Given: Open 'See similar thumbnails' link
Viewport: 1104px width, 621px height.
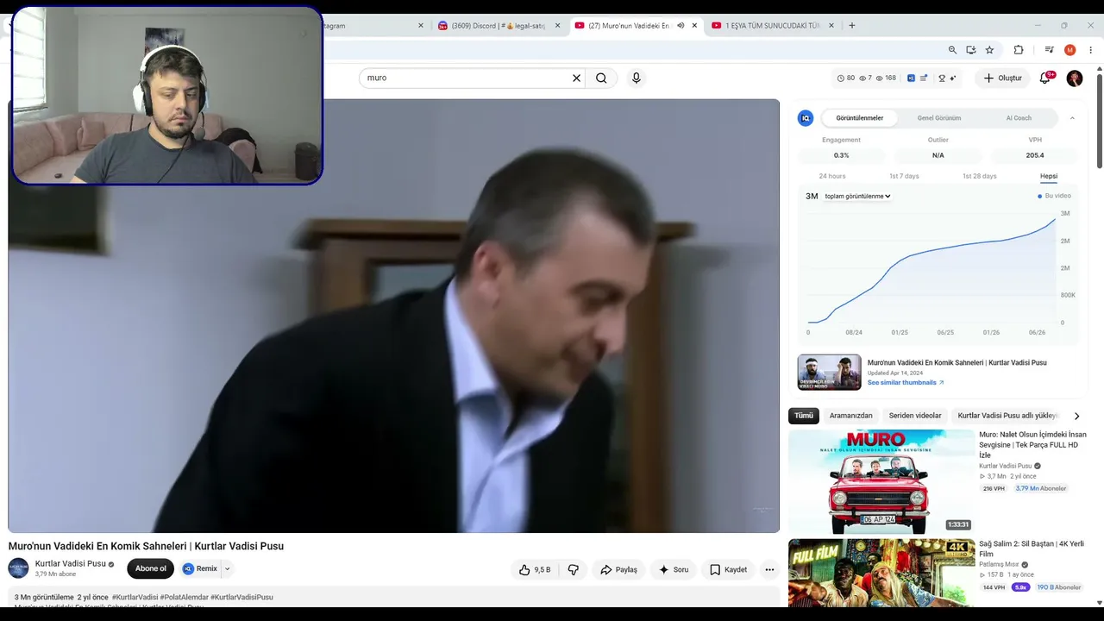Looking at the screenshot, I should tap(906, 383).
